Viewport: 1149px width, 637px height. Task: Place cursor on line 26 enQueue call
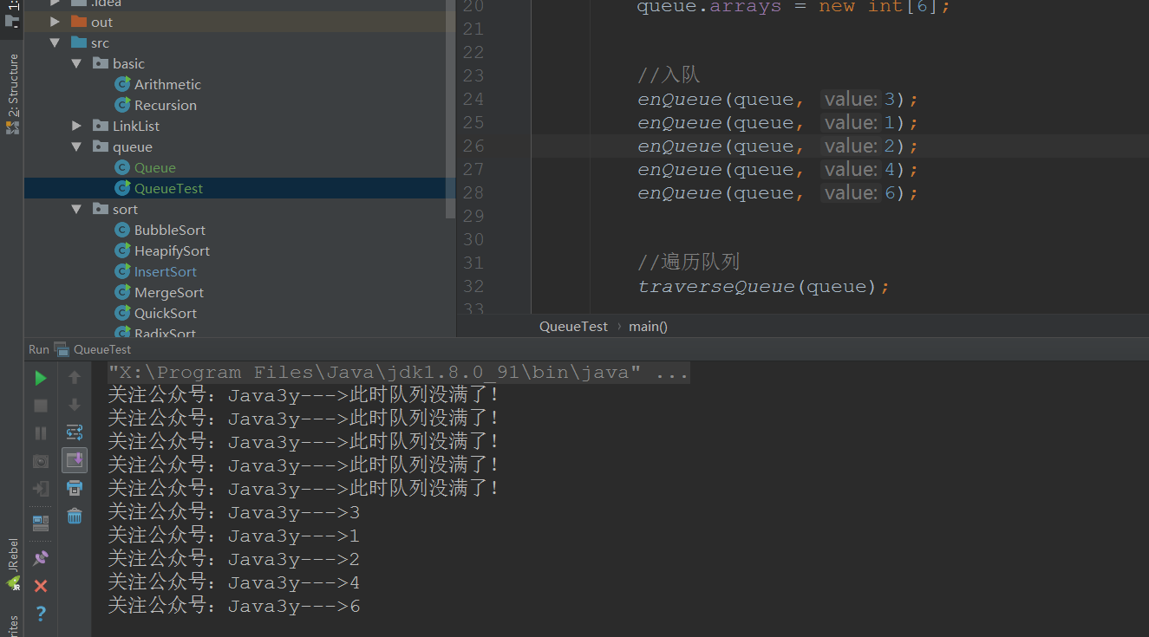click(x=777, y=146)
